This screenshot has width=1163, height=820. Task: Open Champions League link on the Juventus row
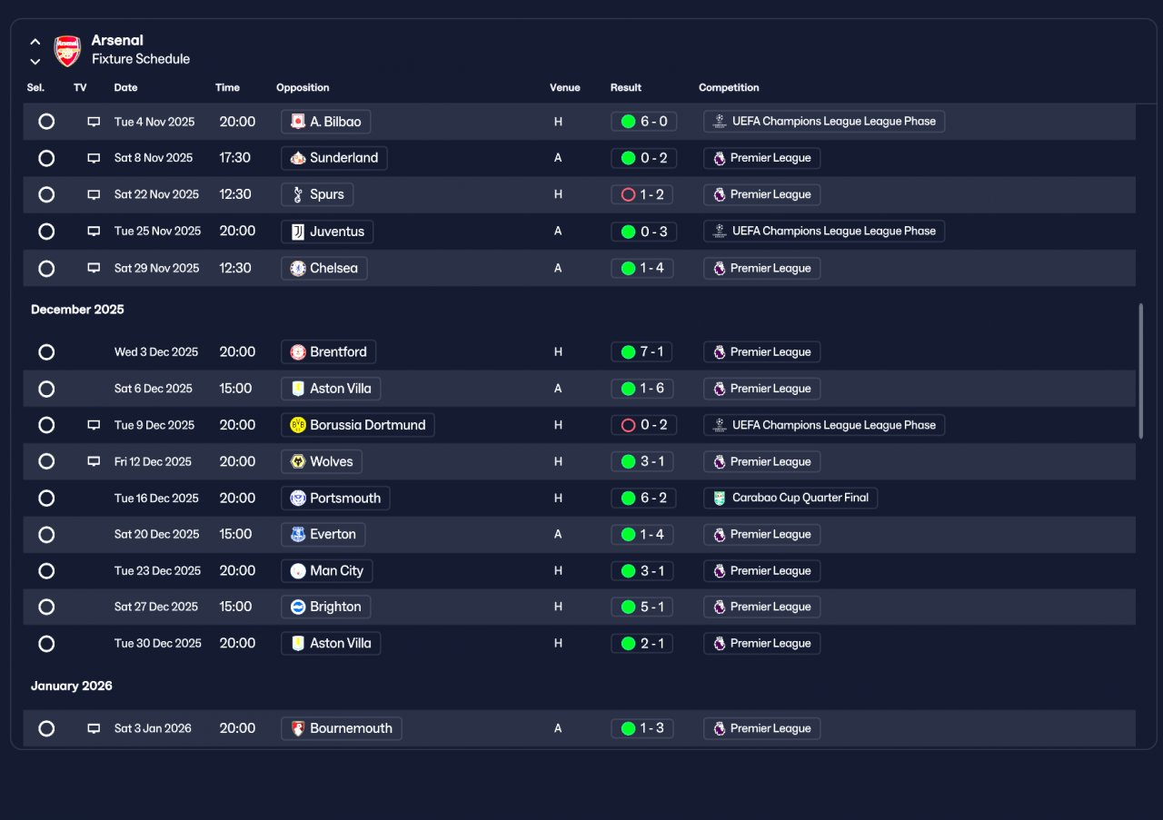tap(824, 232)
